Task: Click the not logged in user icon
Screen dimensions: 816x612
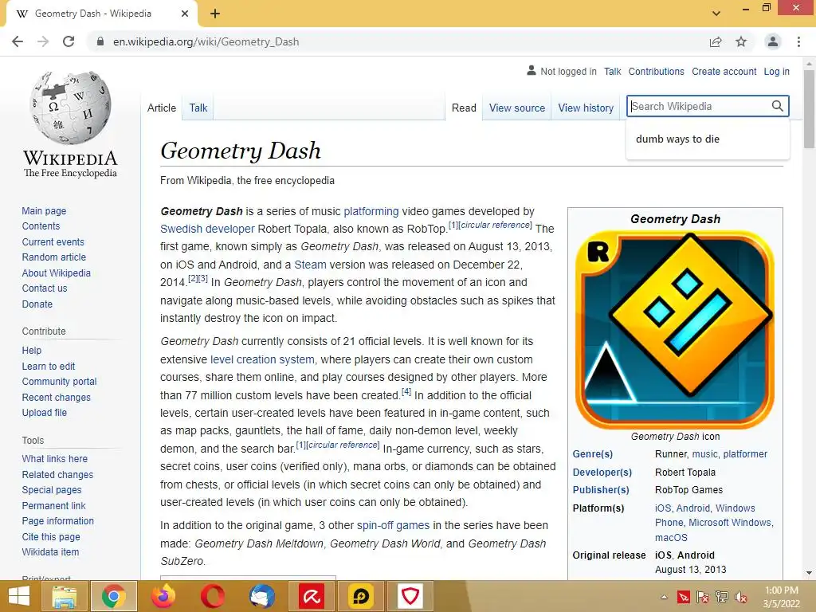Action: coord(532,70)
